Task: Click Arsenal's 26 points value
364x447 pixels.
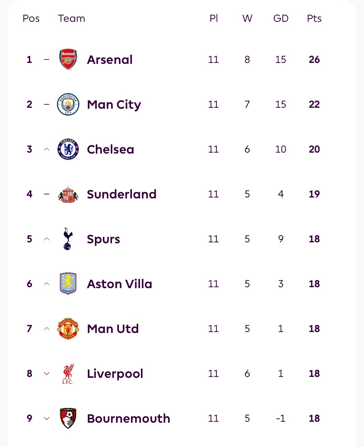Action: (314, 59)
